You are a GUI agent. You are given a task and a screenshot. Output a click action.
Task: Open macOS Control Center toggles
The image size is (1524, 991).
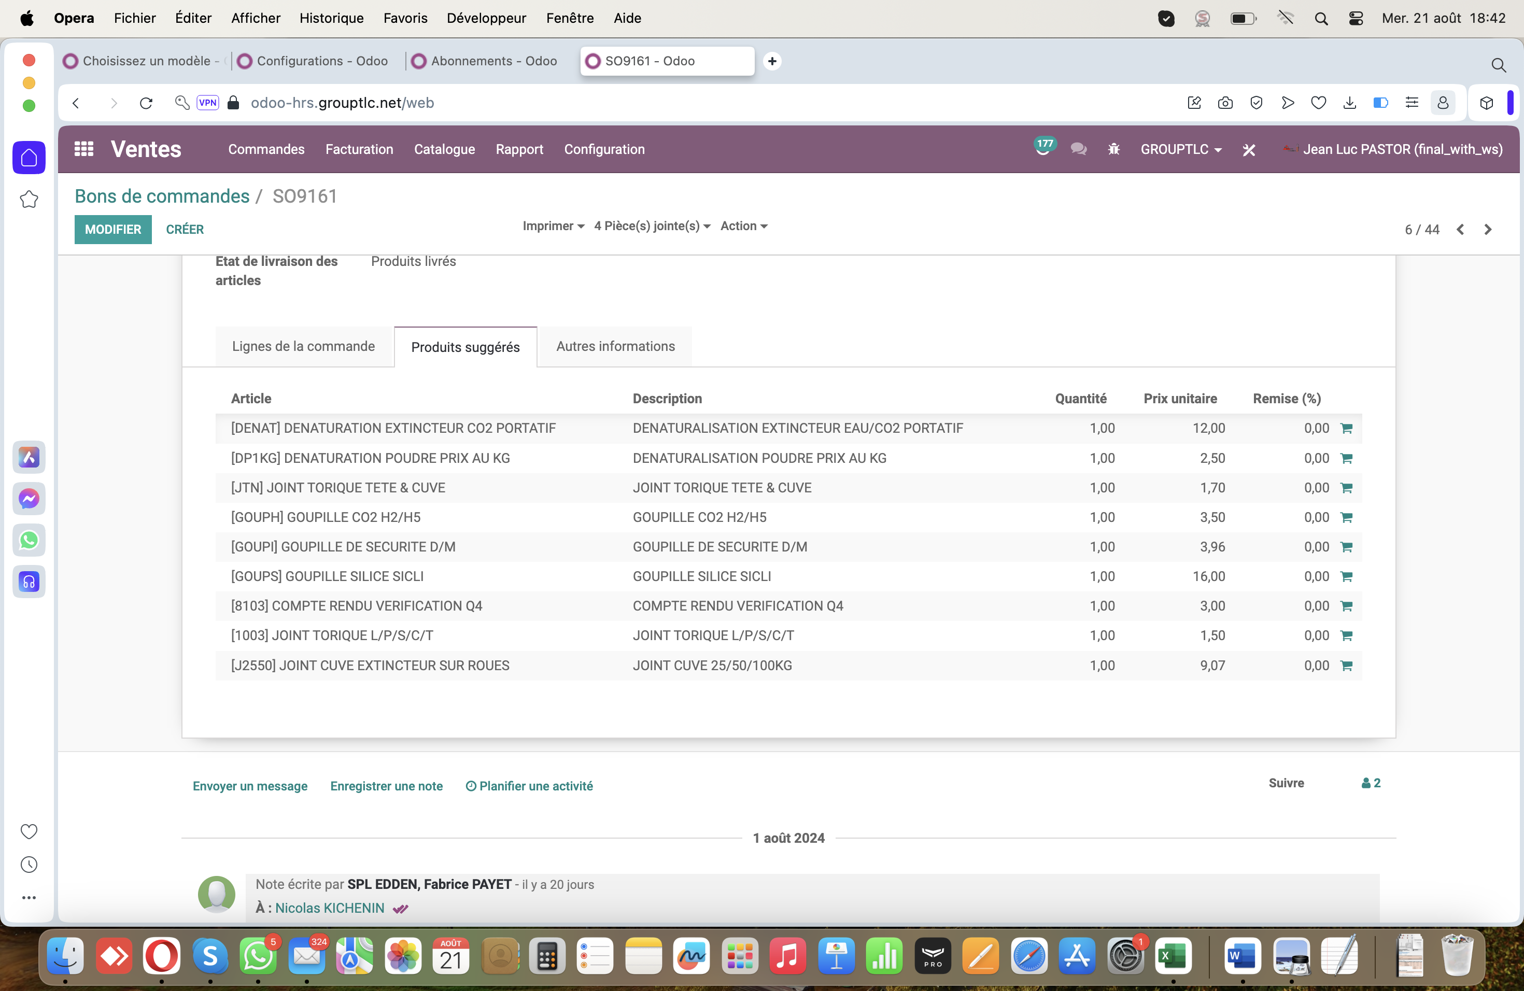pos(1356,18)
